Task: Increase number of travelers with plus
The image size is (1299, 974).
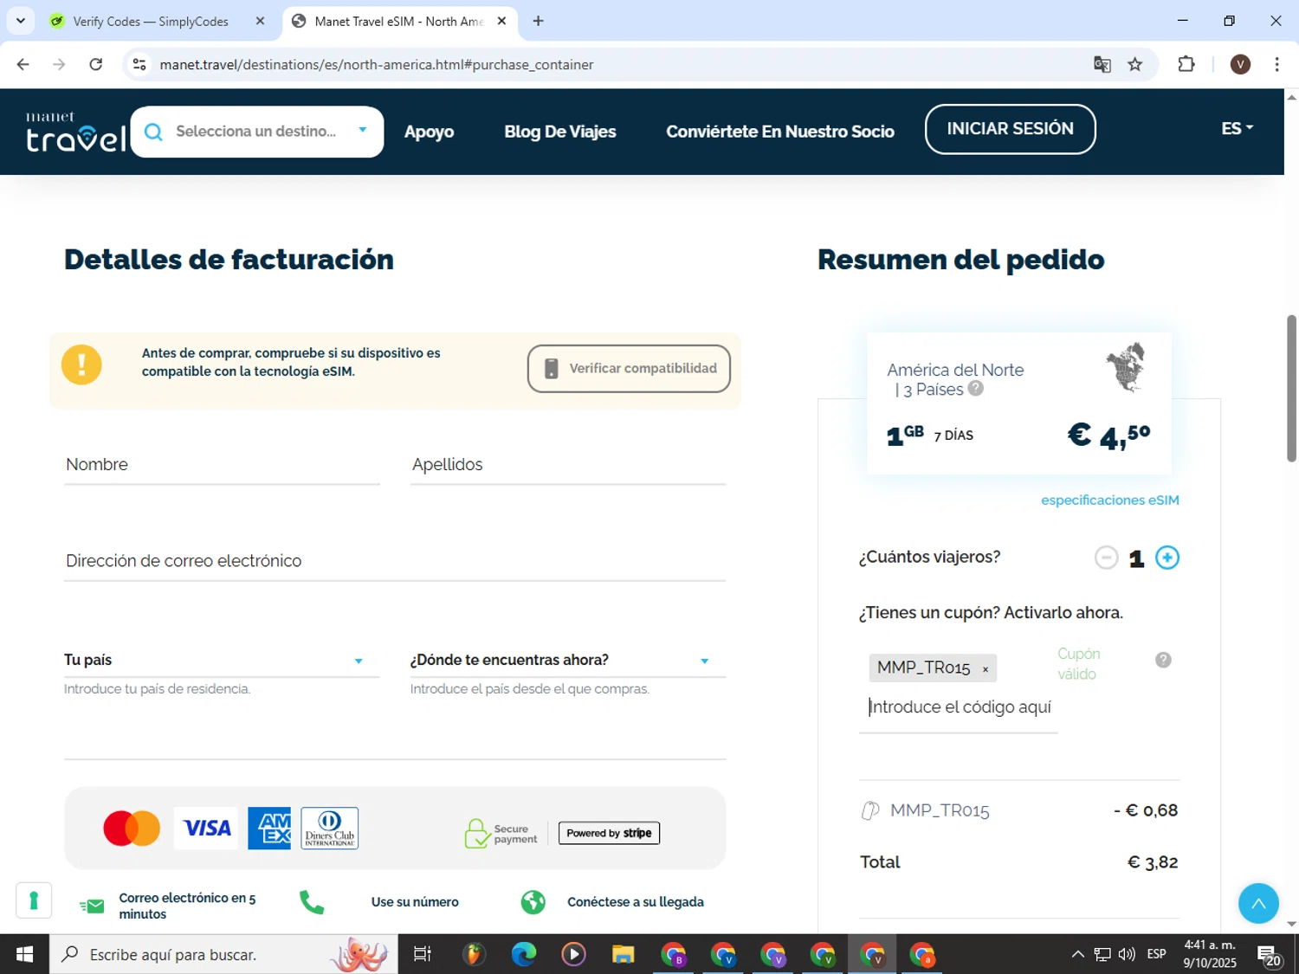Action: coord(1167,558)
